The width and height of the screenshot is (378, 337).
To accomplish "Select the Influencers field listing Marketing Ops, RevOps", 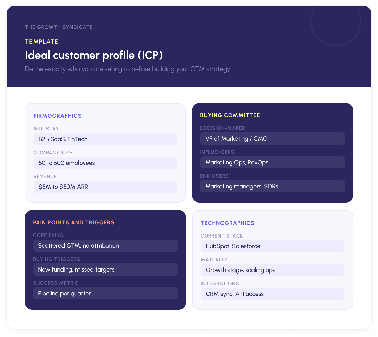I will pos(272,162).
